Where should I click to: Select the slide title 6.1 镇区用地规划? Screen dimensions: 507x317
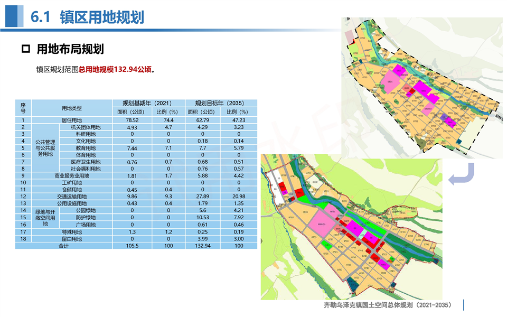coord(88,17)
